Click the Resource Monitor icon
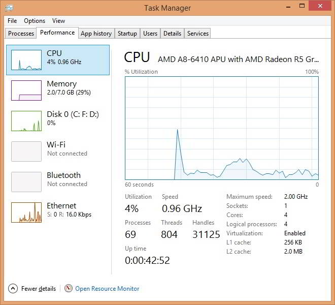 pos(69,288)
